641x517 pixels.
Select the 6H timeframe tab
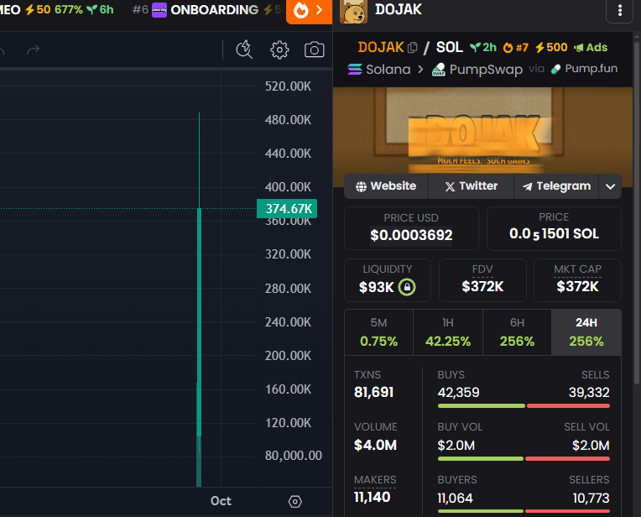[517, 332]
